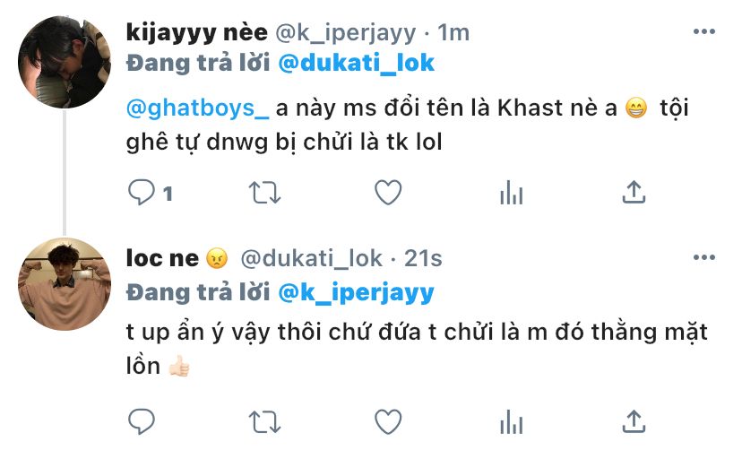Like the tweet from k_iperjayy
The image size is (742, 450).
pyautogui.click(x=388, y=193)
